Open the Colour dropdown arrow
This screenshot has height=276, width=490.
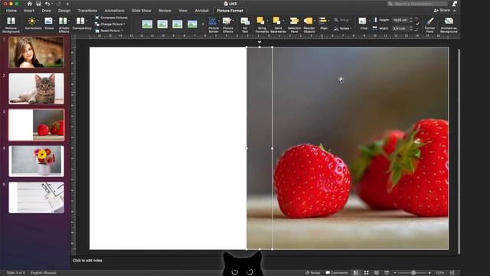pyautogui.click(x=54, y=21)
